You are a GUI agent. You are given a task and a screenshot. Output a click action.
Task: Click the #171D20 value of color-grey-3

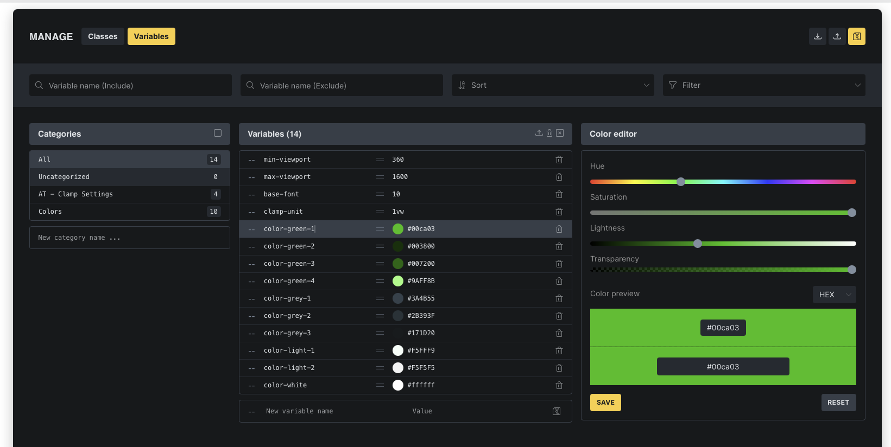point(421,333)
